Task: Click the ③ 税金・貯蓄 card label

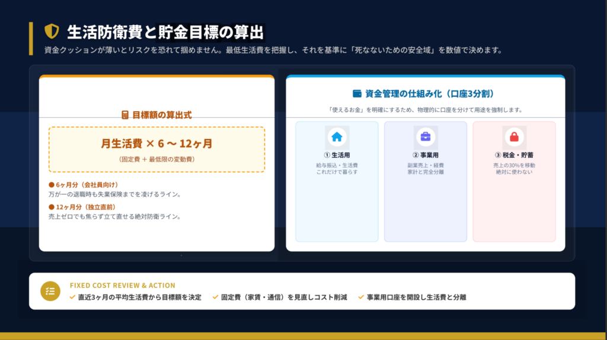Action: [514, 156]
